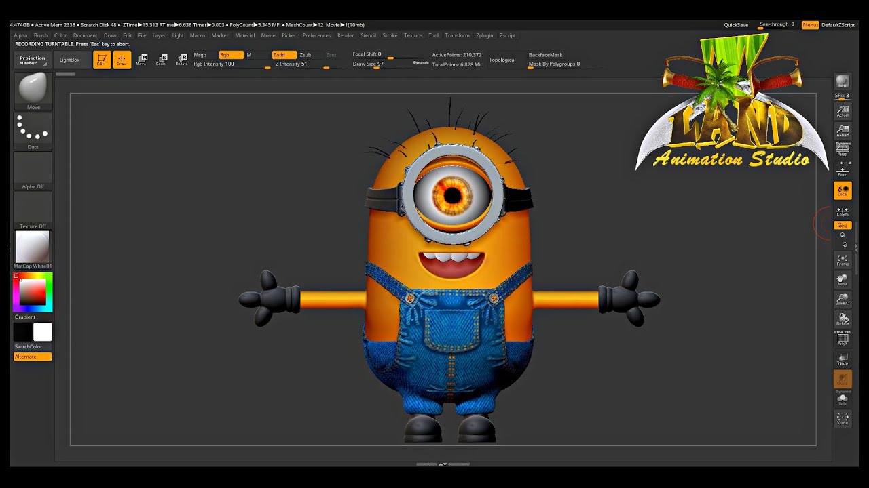Click the Projection Master button

(32, 60)
